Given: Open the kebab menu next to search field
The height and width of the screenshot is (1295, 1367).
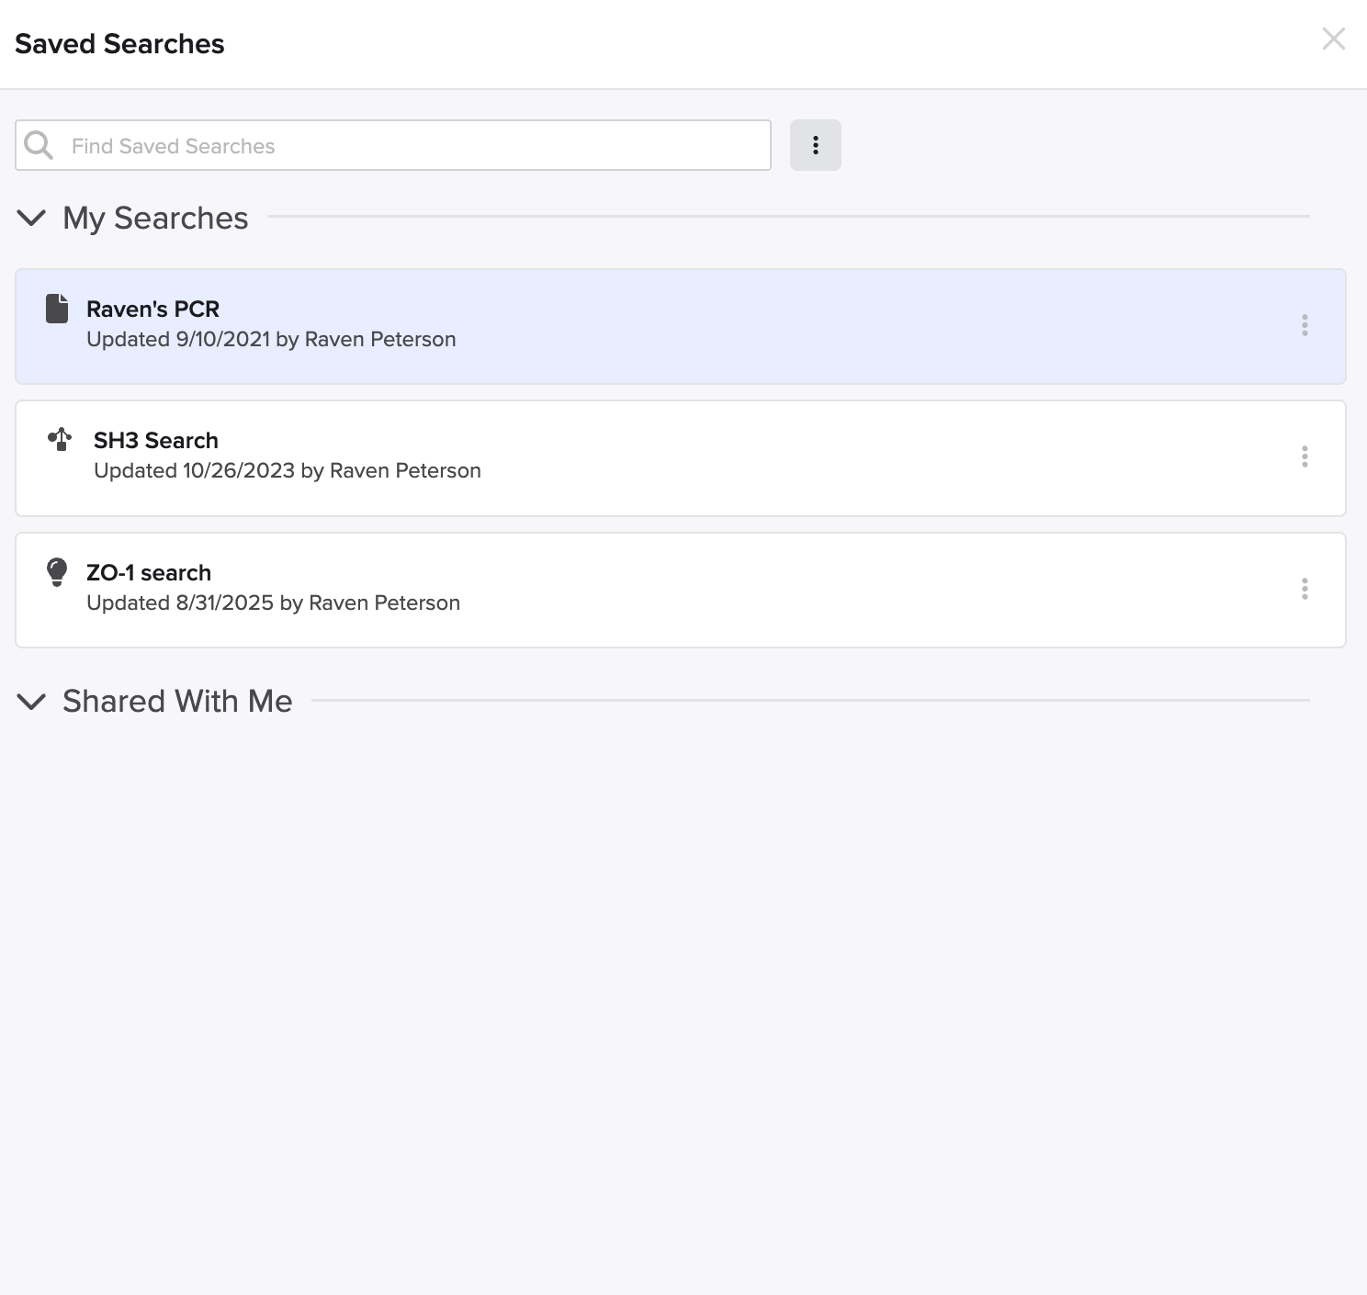Looking at the screenshot, I should [x=815, y=145].
